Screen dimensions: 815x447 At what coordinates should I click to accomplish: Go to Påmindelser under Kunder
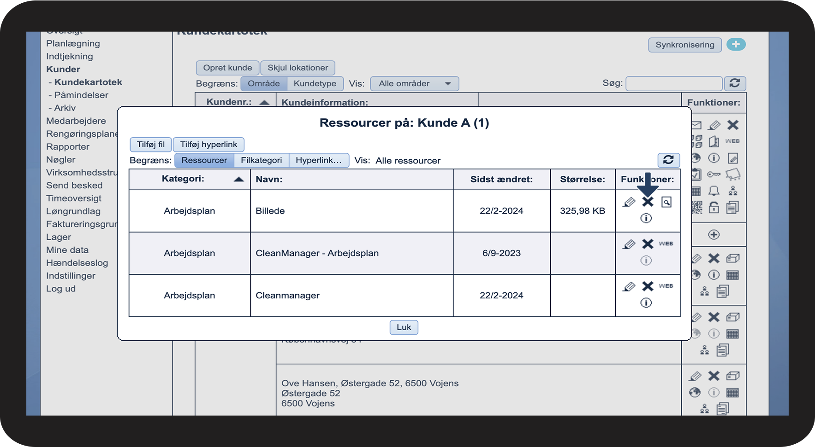pos(81,95)
